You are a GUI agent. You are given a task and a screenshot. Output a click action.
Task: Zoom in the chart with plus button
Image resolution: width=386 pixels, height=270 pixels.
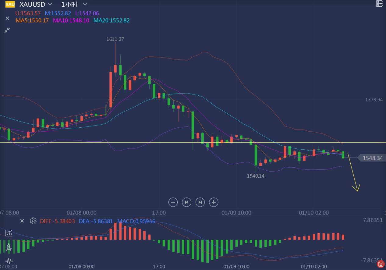(214, 202)
